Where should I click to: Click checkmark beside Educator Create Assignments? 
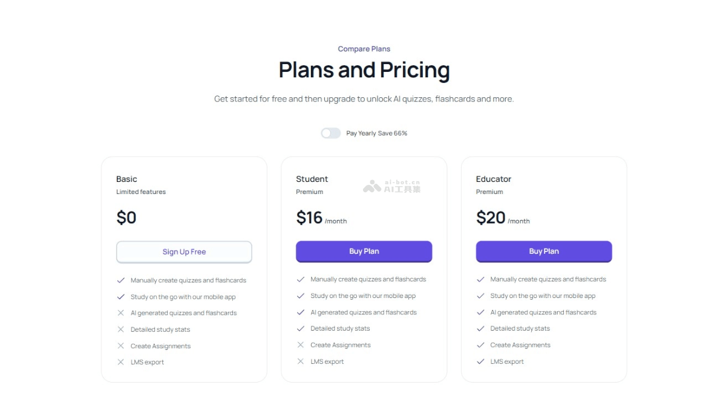coord(480,345)
